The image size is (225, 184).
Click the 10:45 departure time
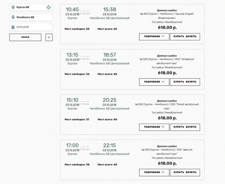72,10
